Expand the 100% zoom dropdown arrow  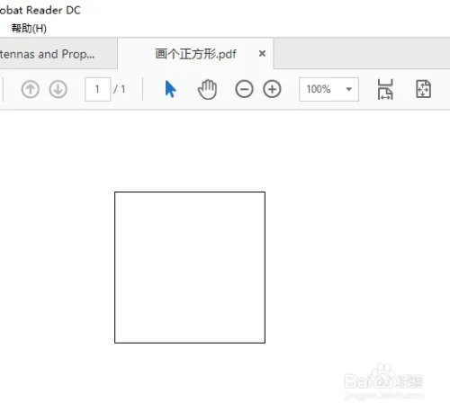tap(349, 89)
